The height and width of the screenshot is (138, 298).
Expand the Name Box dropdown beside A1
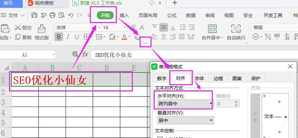(53, 55)
